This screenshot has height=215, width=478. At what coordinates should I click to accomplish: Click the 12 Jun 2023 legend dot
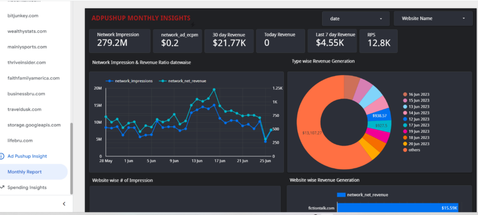[x=405, y=119]
